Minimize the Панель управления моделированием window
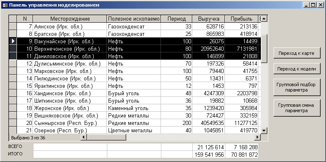This screenshot has width=326, height=162. point(307,5)
